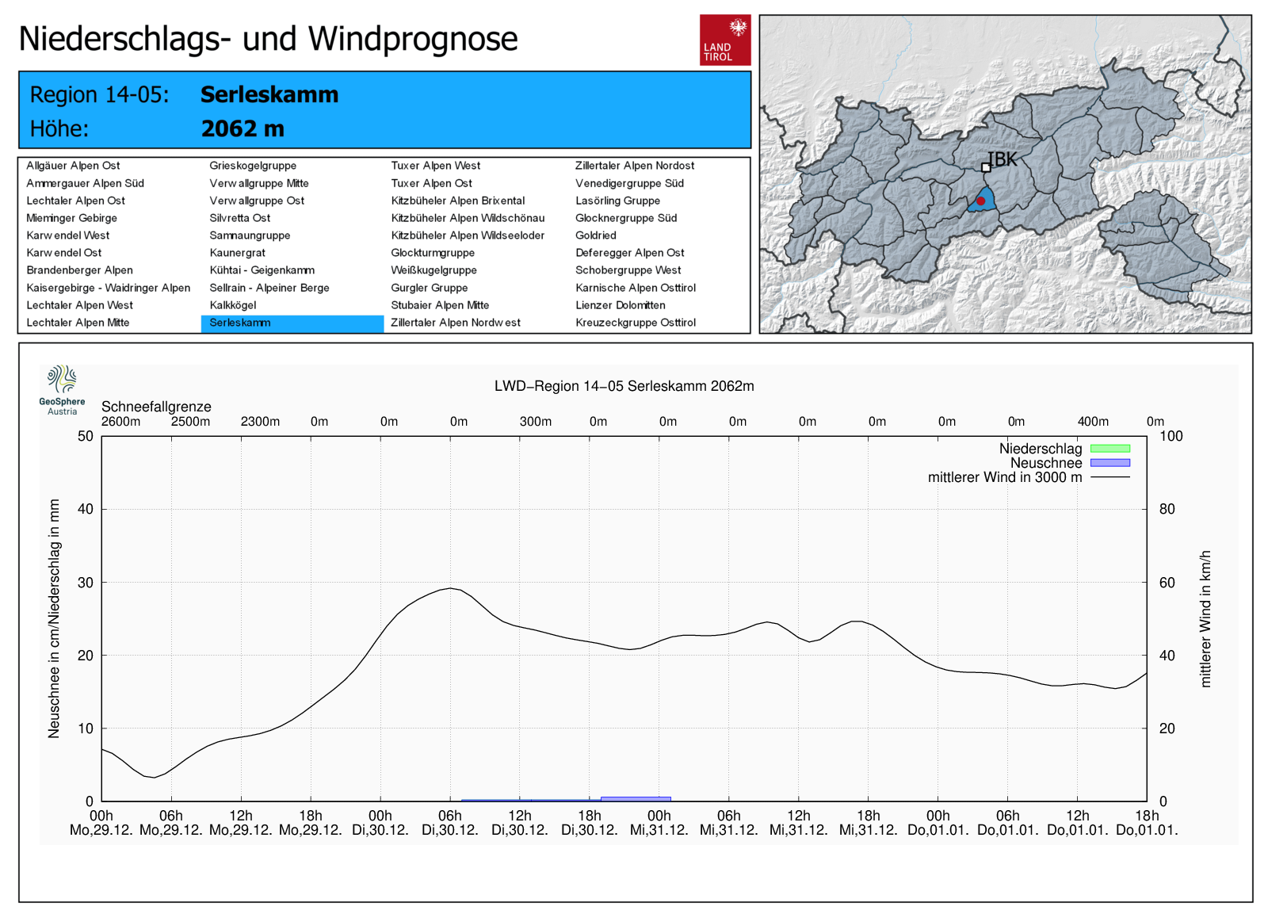1268x914 pixels.
Task: Click the Niederschlags- und Windprognose heading
Action: (x=268, y=39)
